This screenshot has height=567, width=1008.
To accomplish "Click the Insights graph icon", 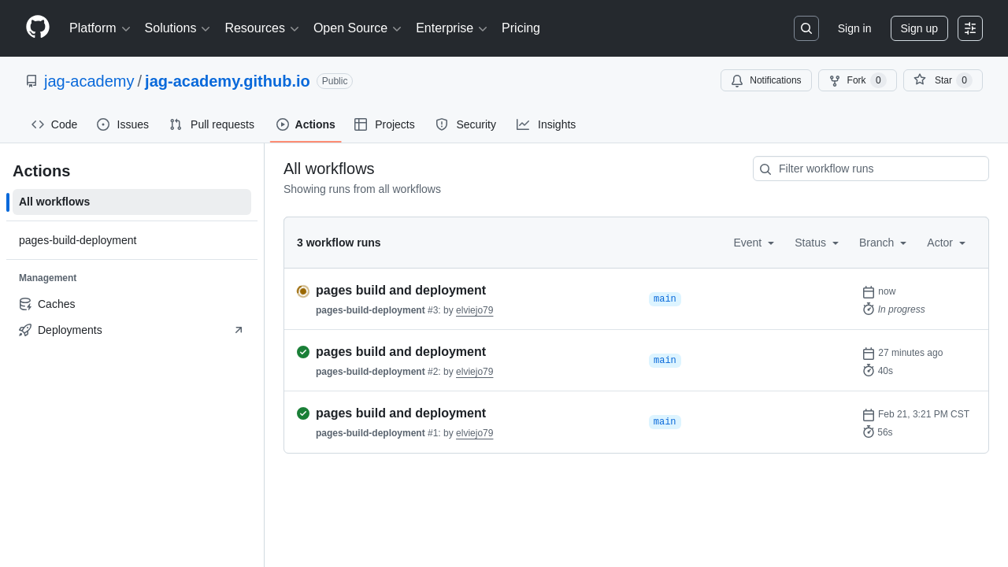I will point(523,124).
